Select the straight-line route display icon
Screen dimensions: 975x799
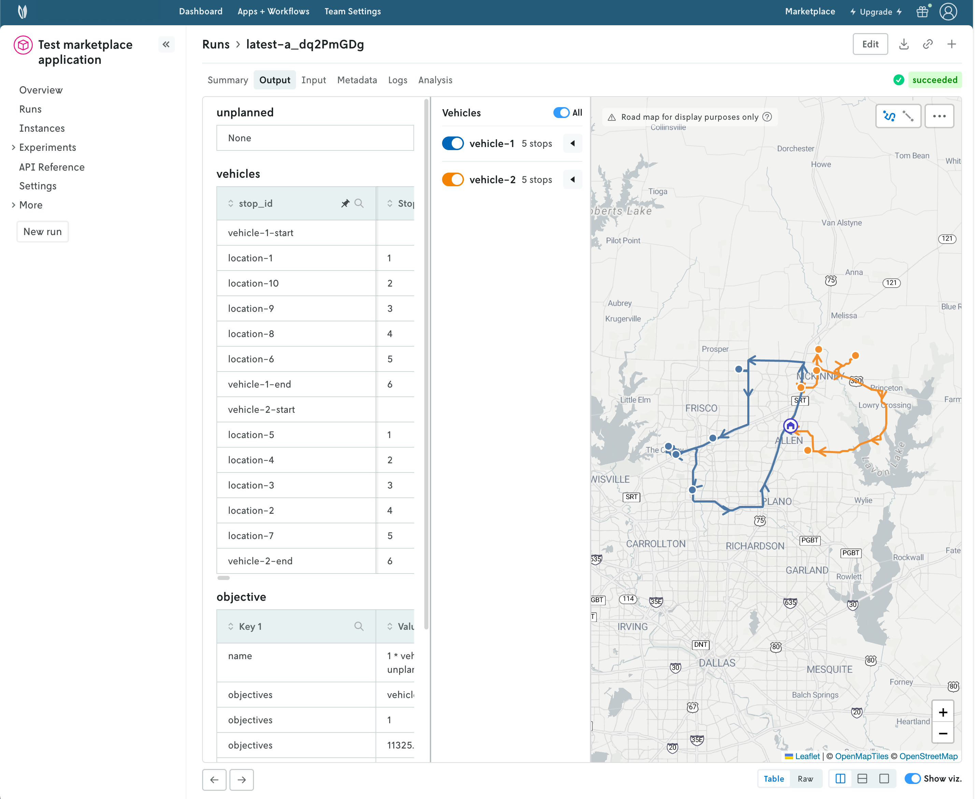coord(908,116)
